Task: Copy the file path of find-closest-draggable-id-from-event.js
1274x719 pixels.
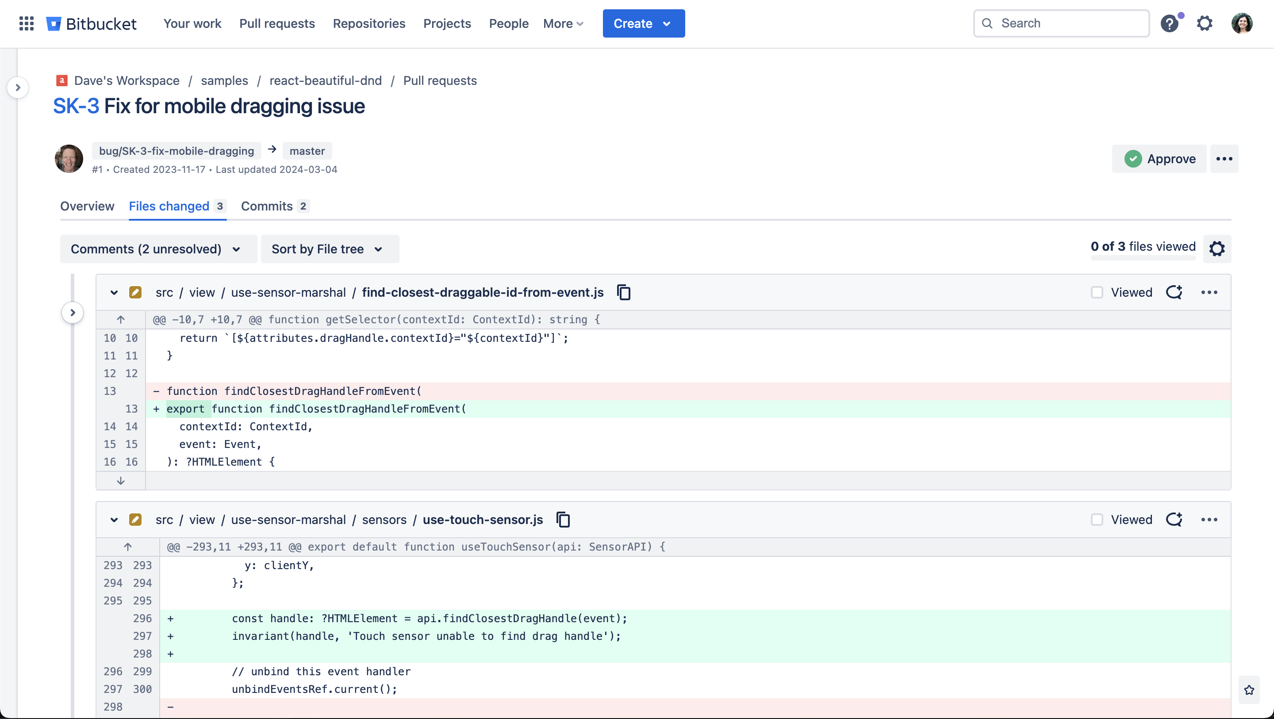Action: (x=623, y=292)
